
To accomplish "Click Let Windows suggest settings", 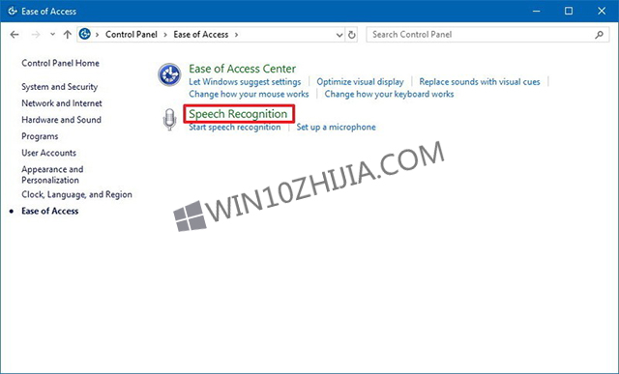I will click(x=245, y=82).
